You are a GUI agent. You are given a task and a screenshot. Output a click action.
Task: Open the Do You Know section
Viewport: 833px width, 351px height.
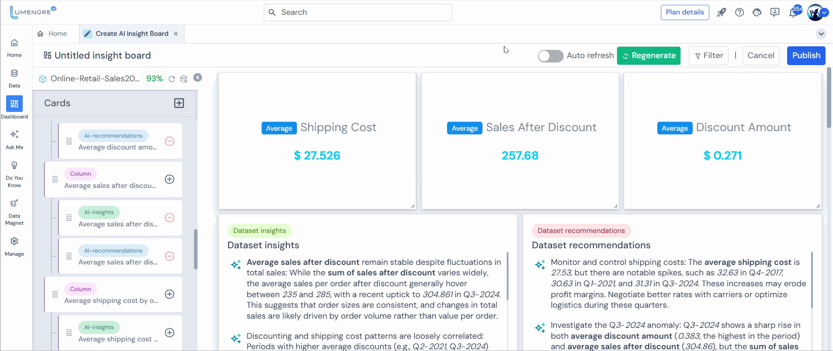(x=14, y=174)
